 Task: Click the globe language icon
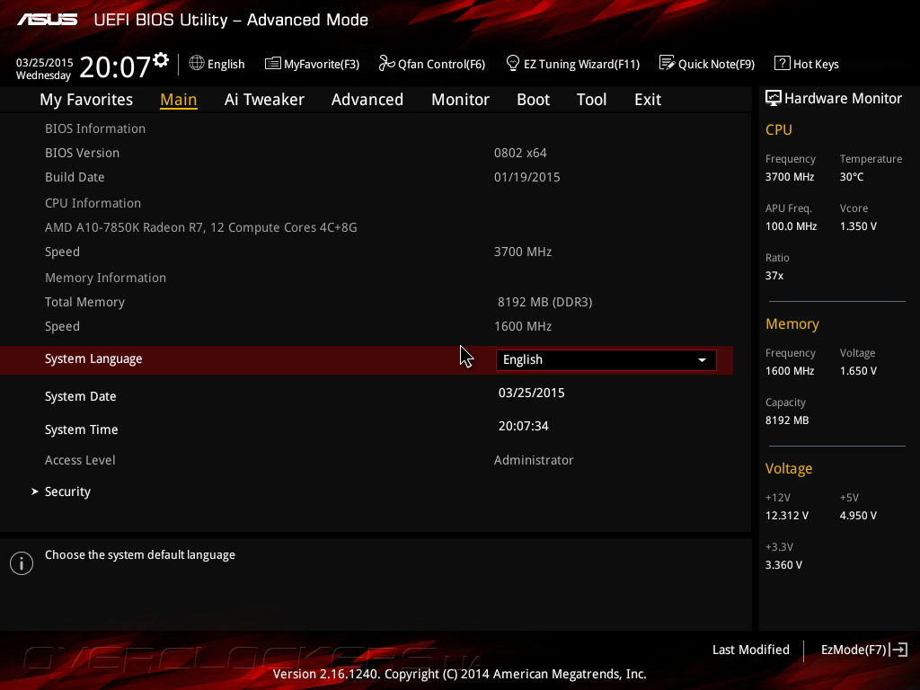(x=197, y=63)
